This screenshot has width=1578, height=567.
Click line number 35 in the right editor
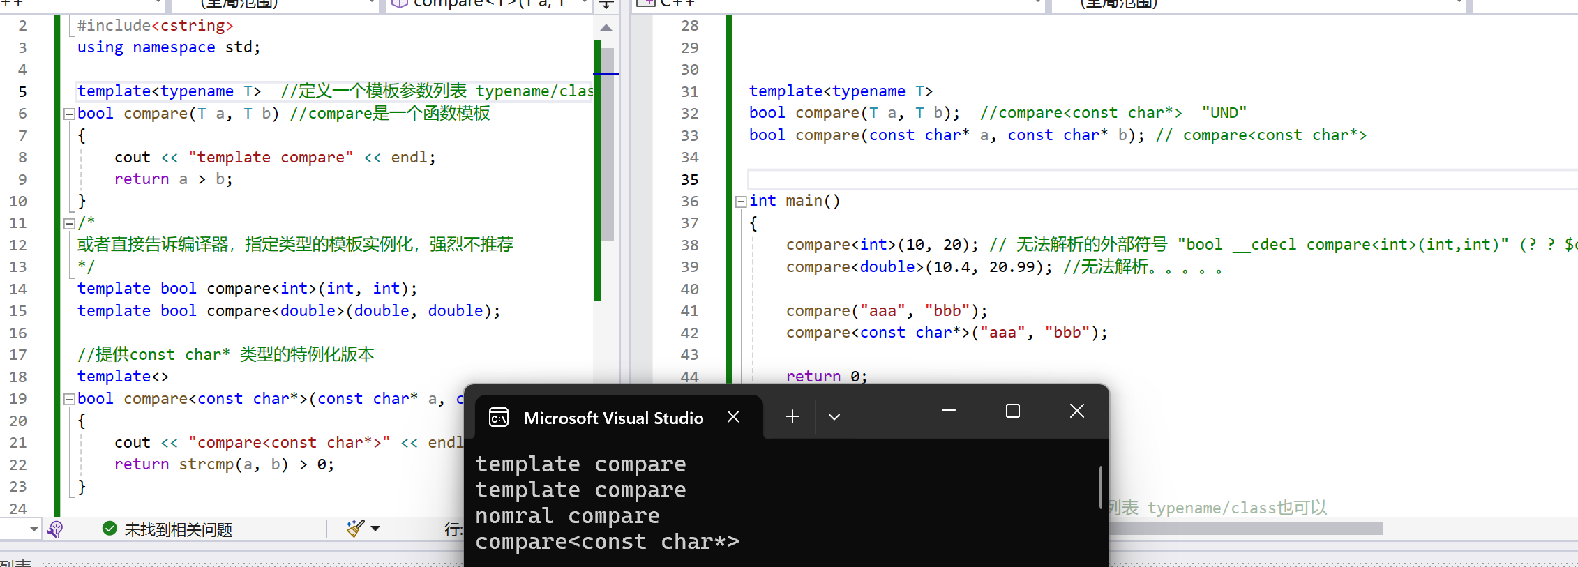(689, 180)
